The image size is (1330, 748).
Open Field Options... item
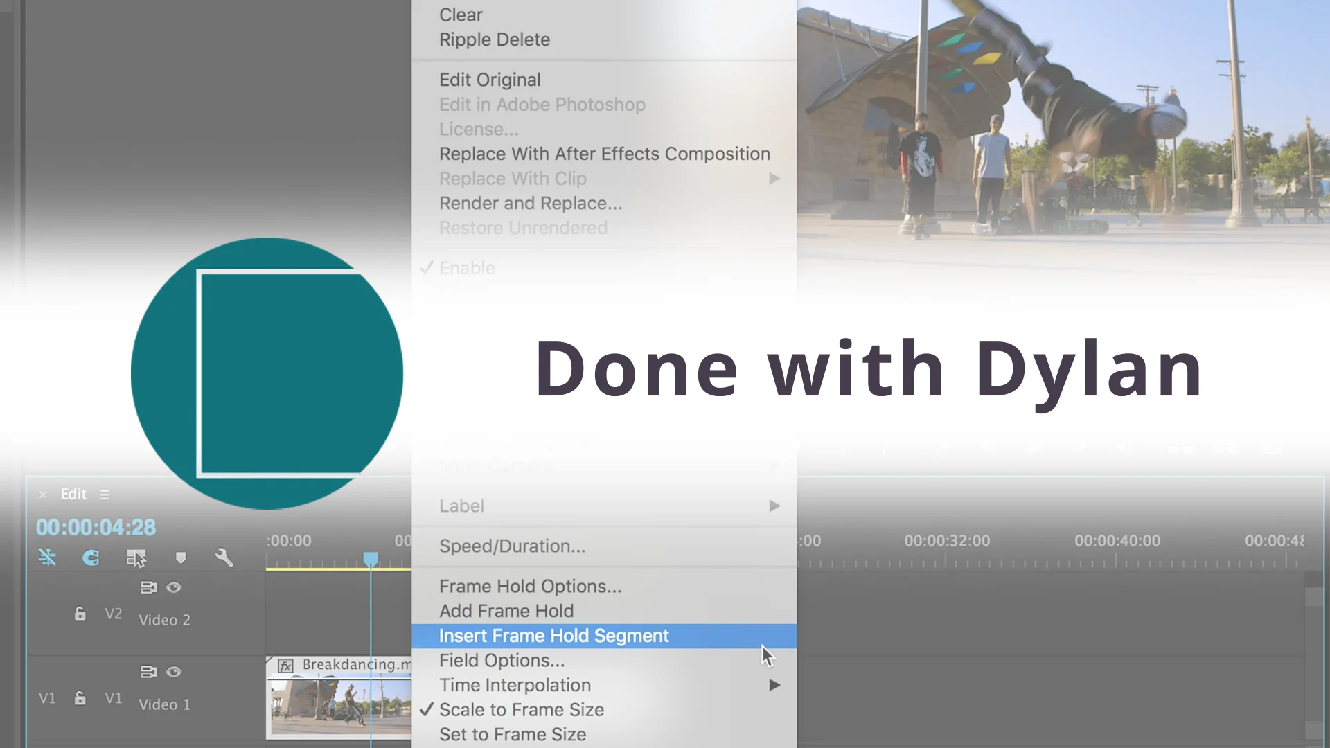pyautogui.click(x=502, y=660)
